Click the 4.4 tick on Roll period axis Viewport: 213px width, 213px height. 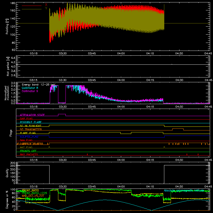click(x=13, y=58)
